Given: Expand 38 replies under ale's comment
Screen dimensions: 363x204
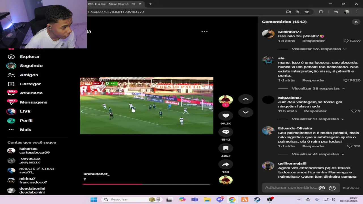Looking at the screenshot, I should (318, 88).
